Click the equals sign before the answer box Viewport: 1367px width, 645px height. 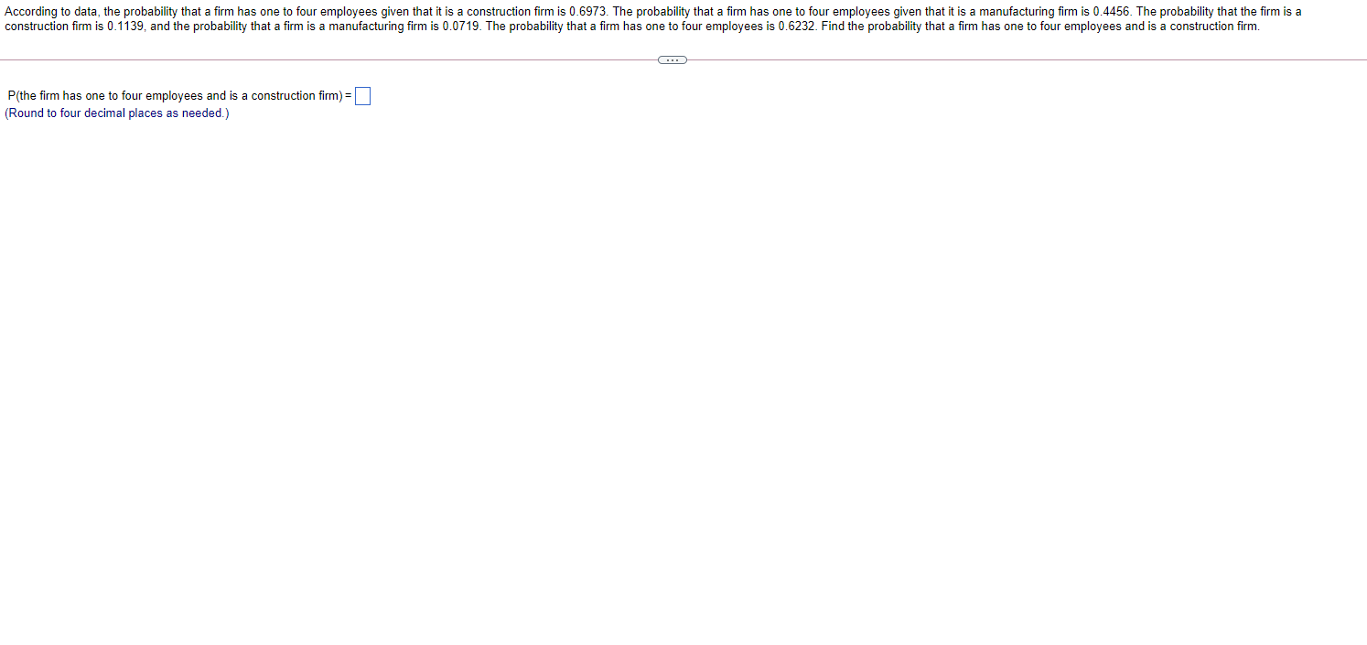coord(349,96)
